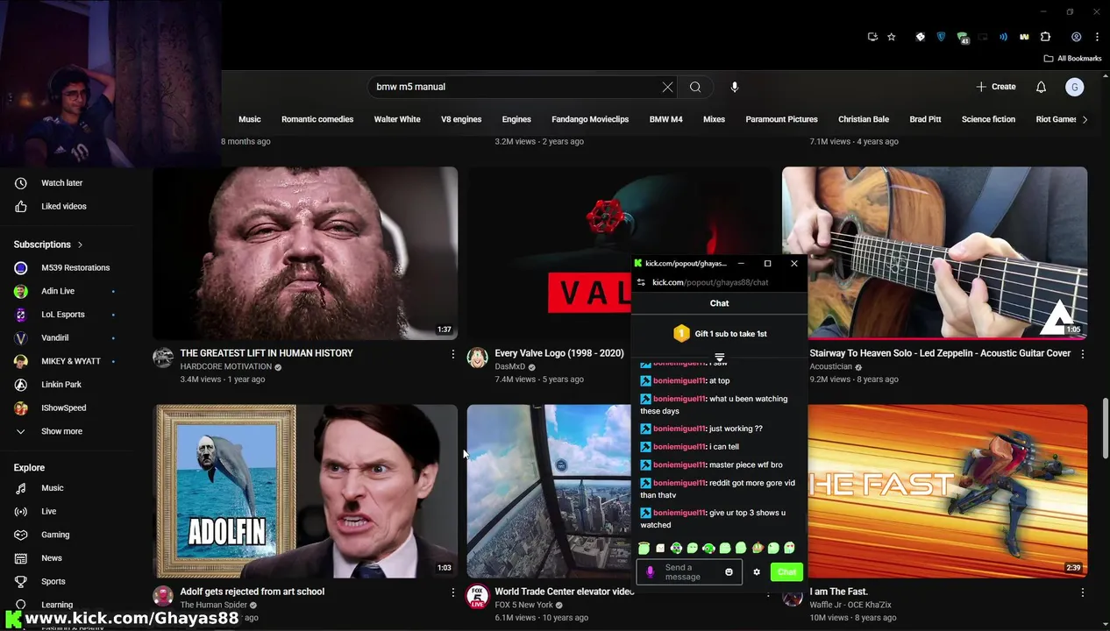Send message with green Chat button
The width and height of the screenshot is (1110, 631).
point(786,572)
